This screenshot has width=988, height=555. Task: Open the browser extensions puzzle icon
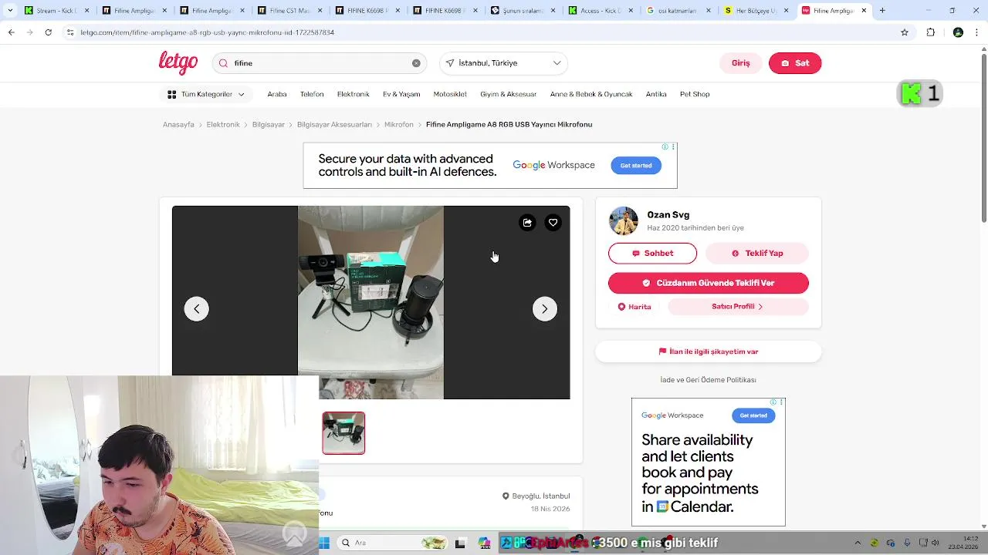(x=931, y=32)
